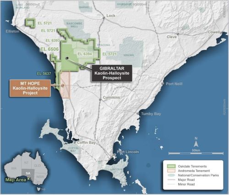Click the green Map Area marker label

(x=16, y=180)
